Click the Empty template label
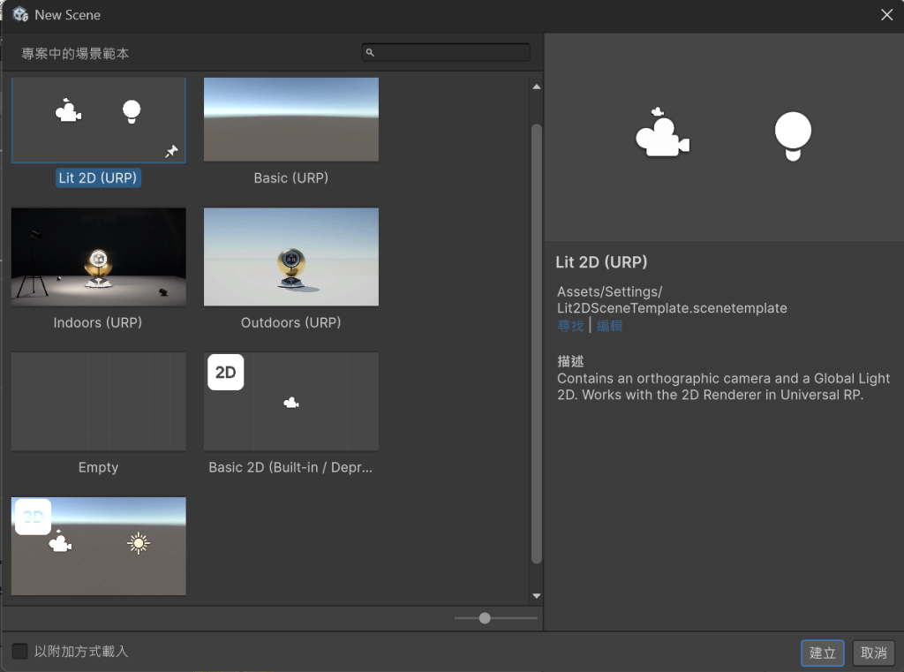Screen dimensions: 904x672 [99, 467]
